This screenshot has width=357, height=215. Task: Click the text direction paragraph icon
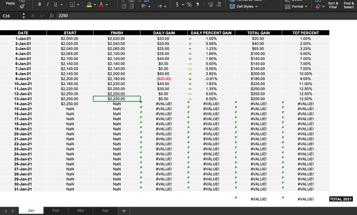[x=160, y=6]
